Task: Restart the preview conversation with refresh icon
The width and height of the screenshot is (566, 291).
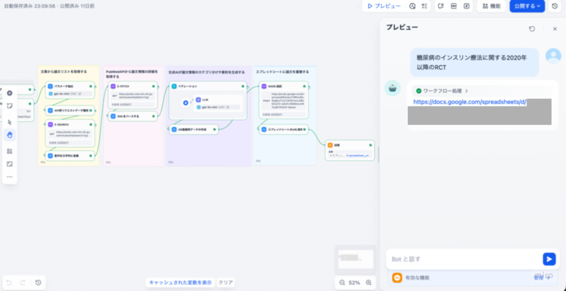Action: pyautogui.click(x=532, y=29)
